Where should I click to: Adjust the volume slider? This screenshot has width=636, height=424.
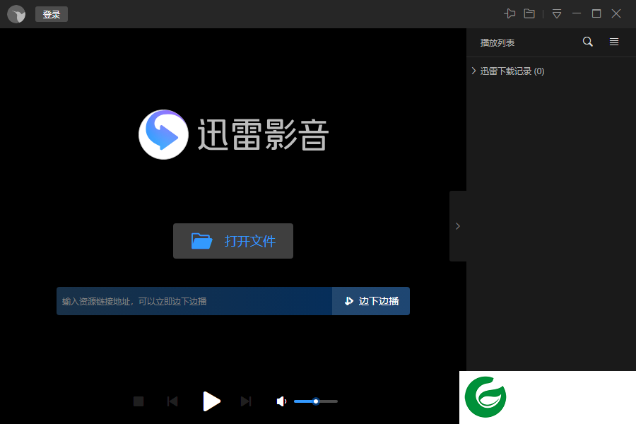point(316,401)
